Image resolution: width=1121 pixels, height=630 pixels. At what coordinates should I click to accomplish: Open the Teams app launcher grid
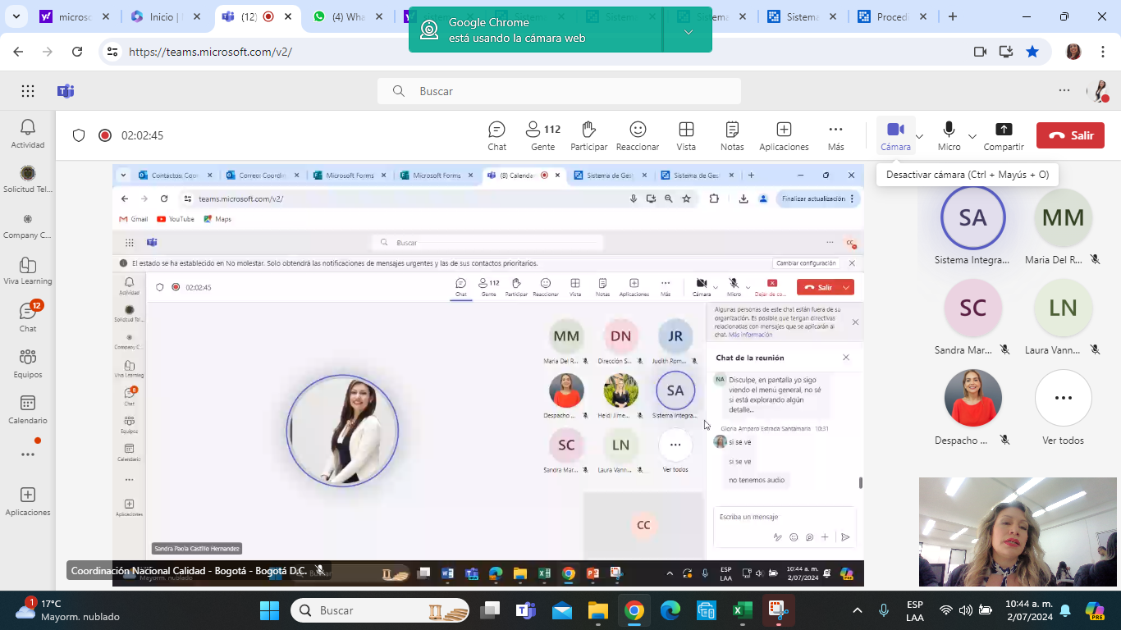(x=28, y=91)
